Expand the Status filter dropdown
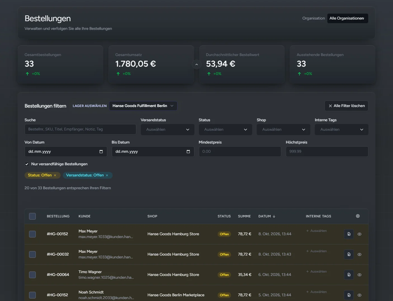 [225, 130]
